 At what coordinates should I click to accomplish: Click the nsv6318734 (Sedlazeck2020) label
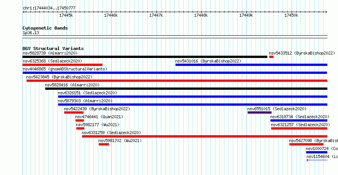pyautogui.click(x=300, y=117)
